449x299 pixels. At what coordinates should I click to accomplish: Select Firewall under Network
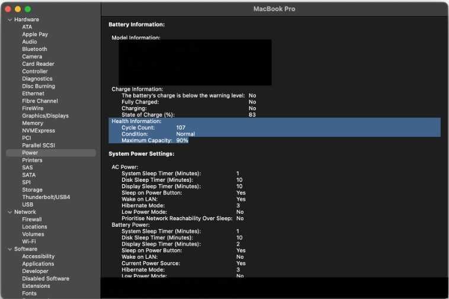[32, 220]
